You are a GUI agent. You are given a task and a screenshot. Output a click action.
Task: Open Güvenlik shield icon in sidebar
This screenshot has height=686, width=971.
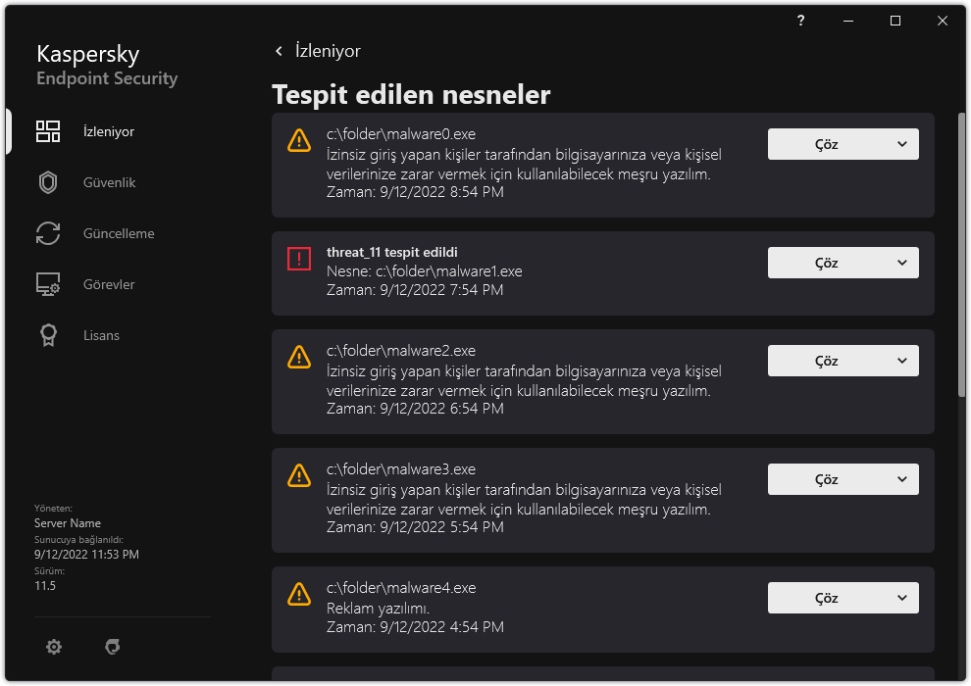(48, 183)
